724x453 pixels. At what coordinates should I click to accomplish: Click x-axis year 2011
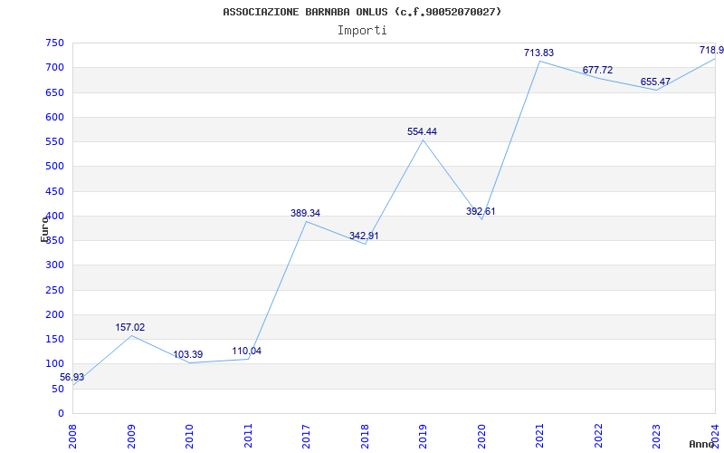click(x=248, y=437)
